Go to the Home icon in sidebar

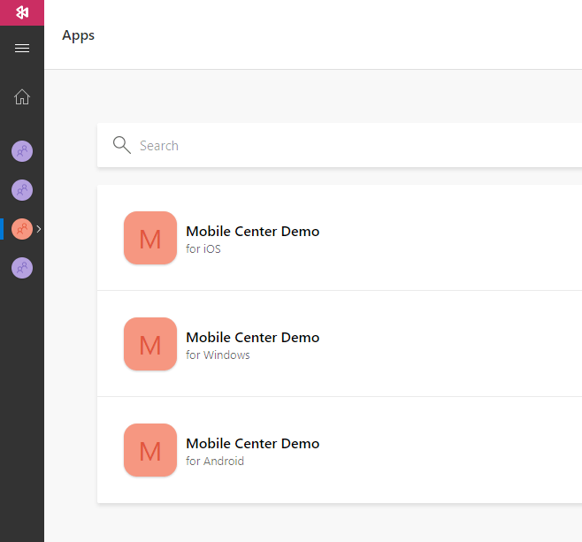pos(22,97)
